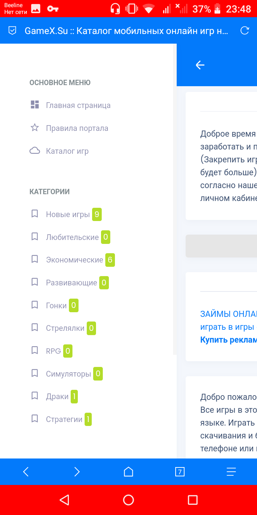The width and height of the screenshot is (257, 515).
Task: Open the Новые игры category
Action: pyautogui.click(x=68, y=214)
